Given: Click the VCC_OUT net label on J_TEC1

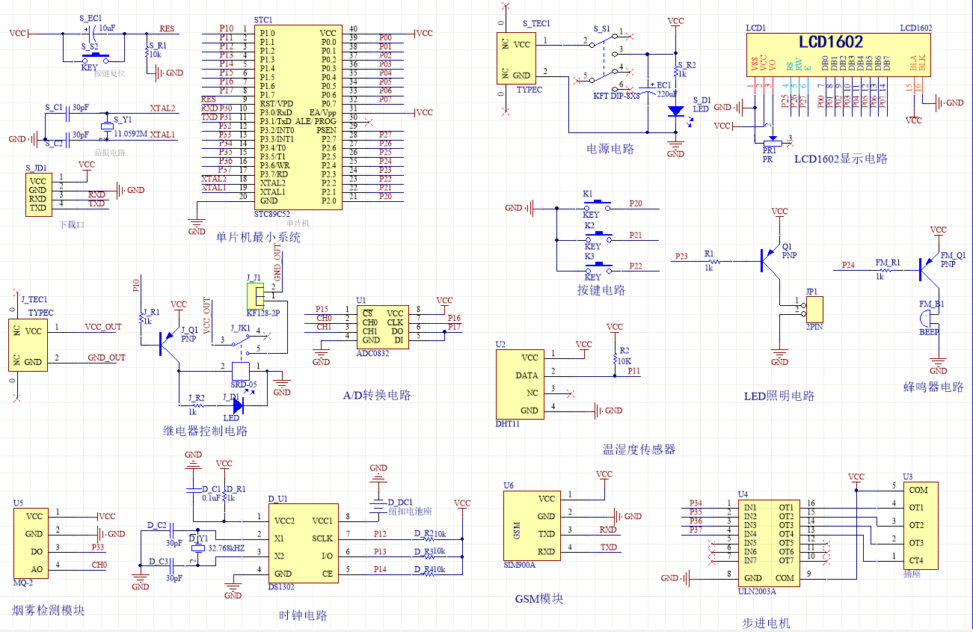Looking at the screenshot, I should click(x=103, y=327).
